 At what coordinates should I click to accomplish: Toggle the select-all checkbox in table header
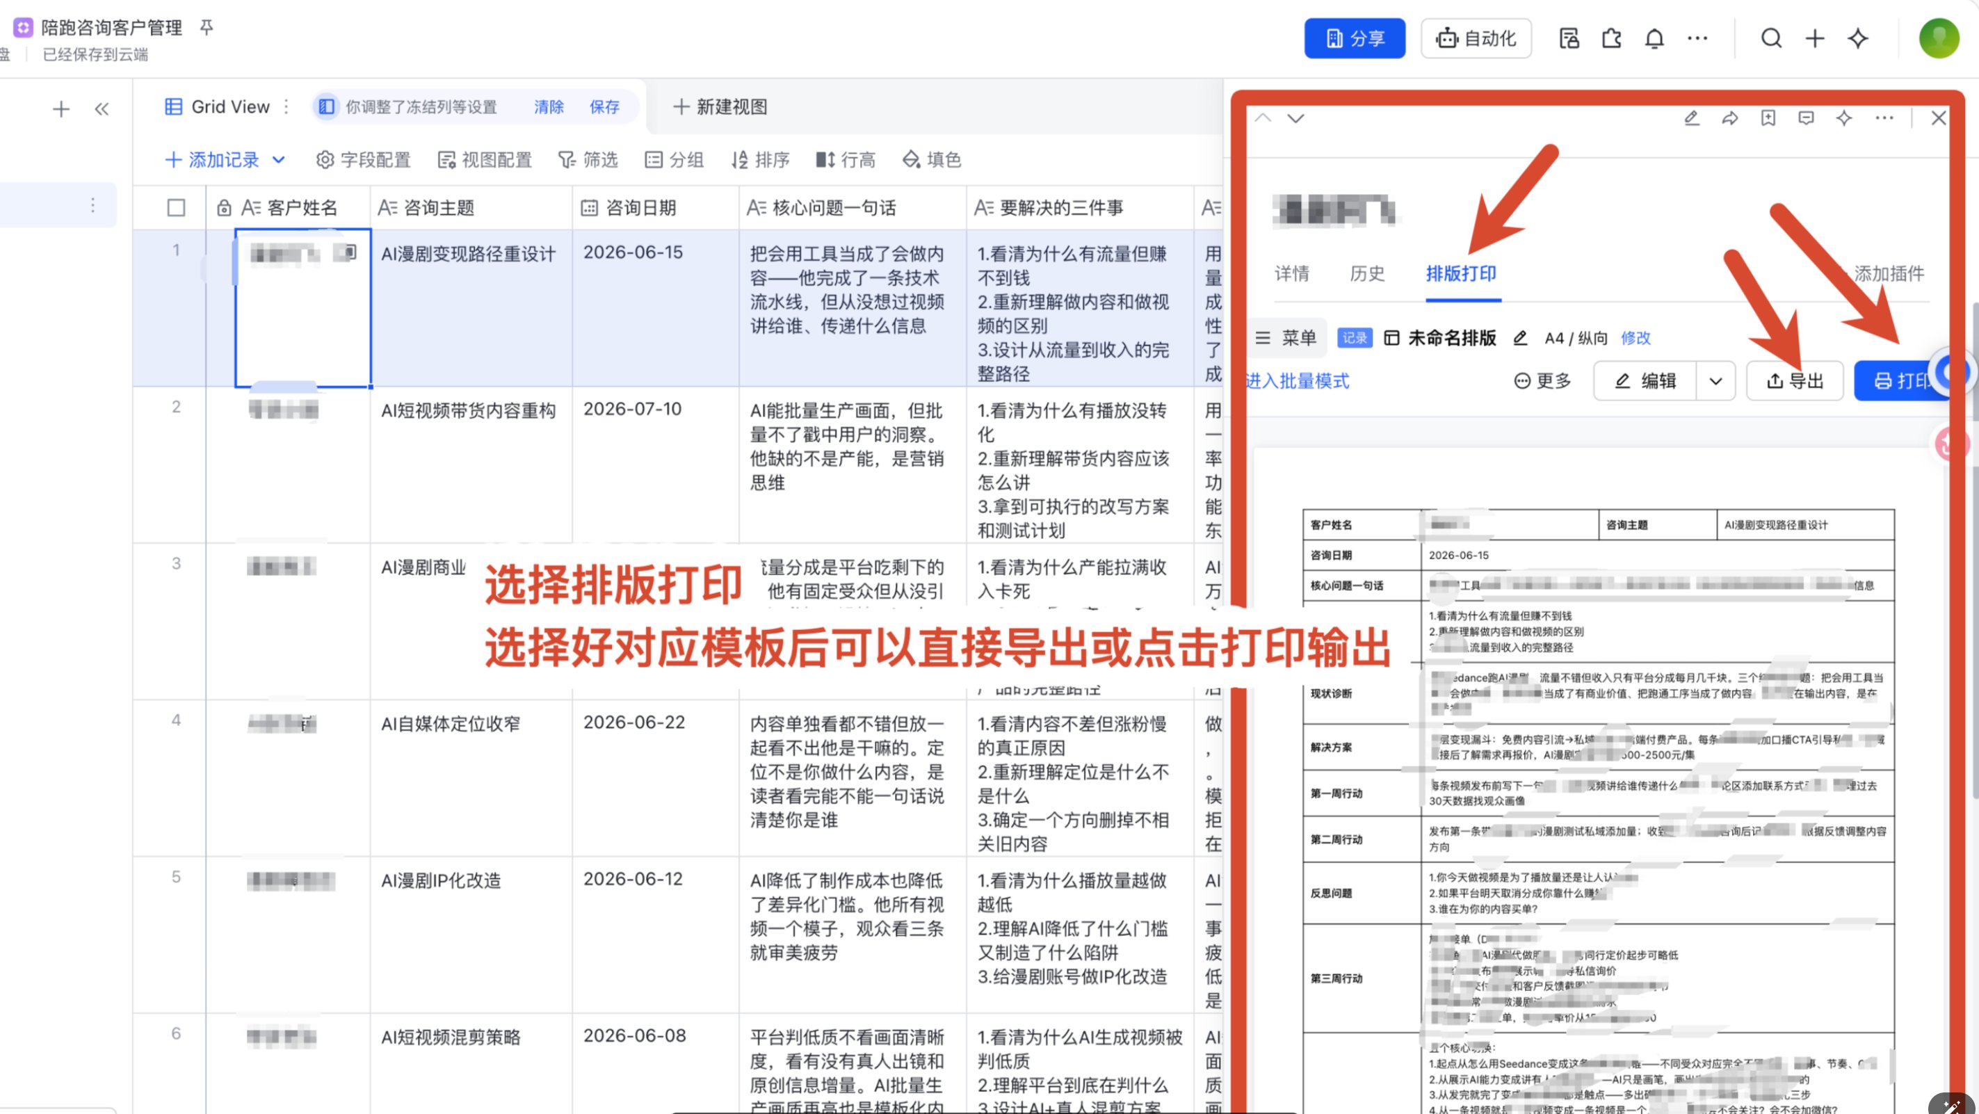(176, 207)
